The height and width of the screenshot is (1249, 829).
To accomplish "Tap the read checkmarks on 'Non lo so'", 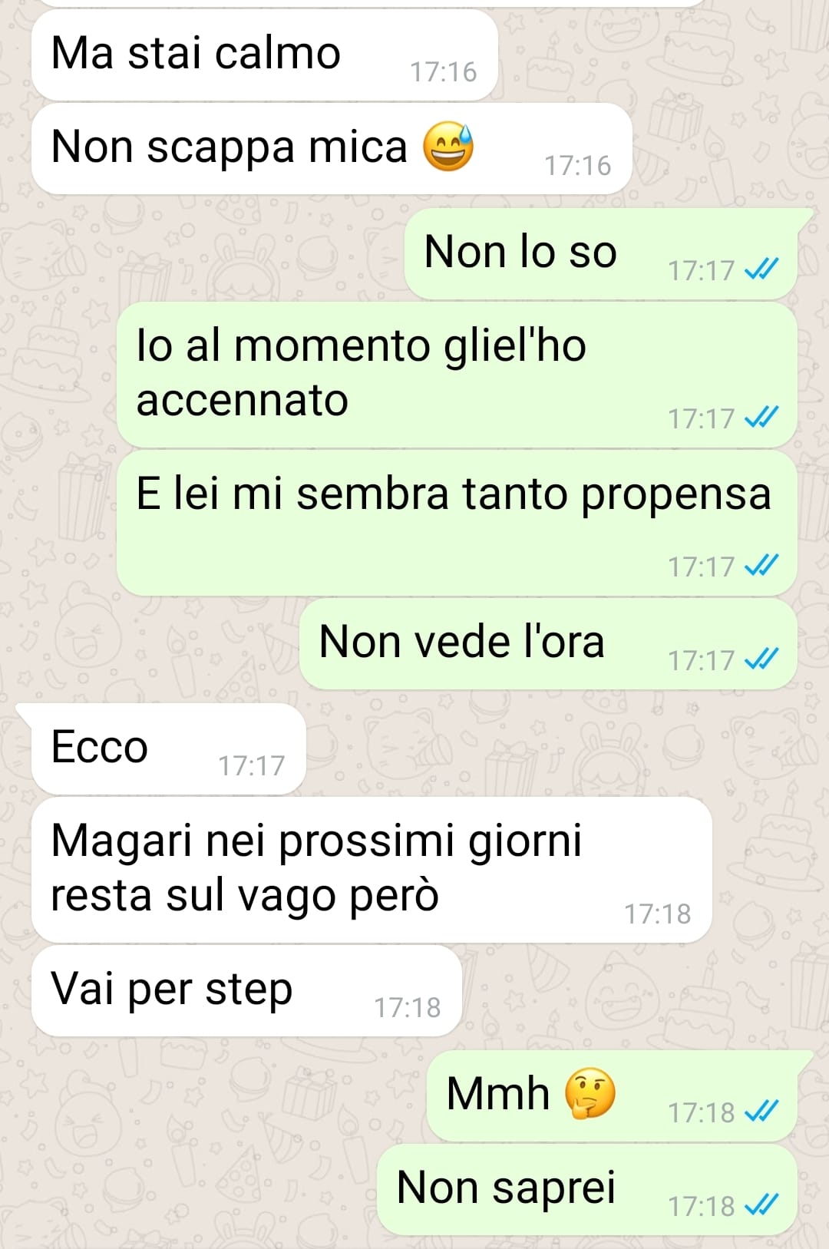I will point(762,269).
